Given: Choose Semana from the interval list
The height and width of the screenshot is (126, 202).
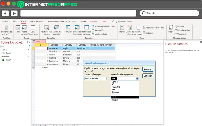Looking at the screenshot, I should pyautogui.click(x=116, y=92).
